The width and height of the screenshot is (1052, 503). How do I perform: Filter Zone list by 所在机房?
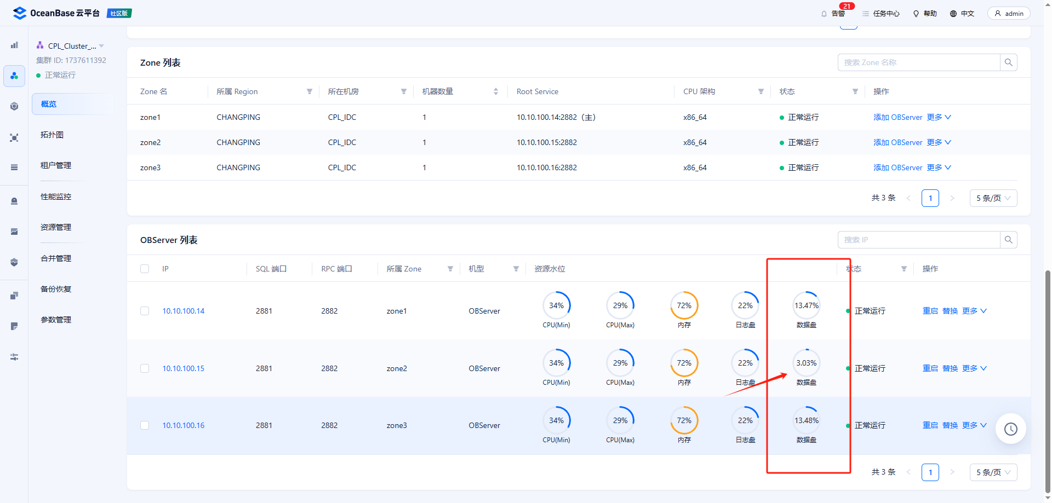point(404,91)
